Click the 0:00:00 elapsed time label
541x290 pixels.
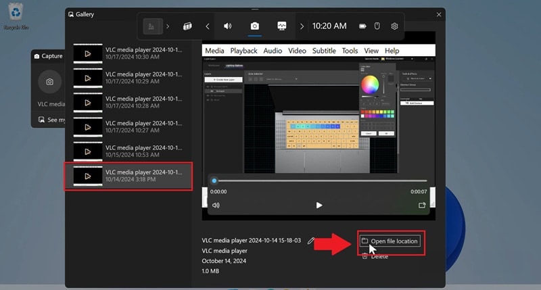(218, 191)
